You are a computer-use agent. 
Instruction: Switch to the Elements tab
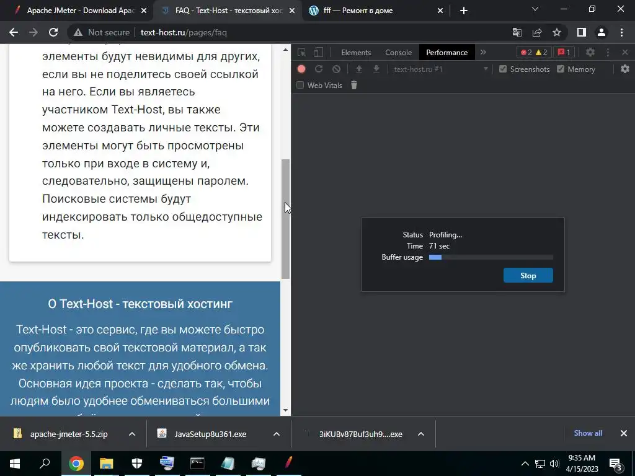click(356, 53)
